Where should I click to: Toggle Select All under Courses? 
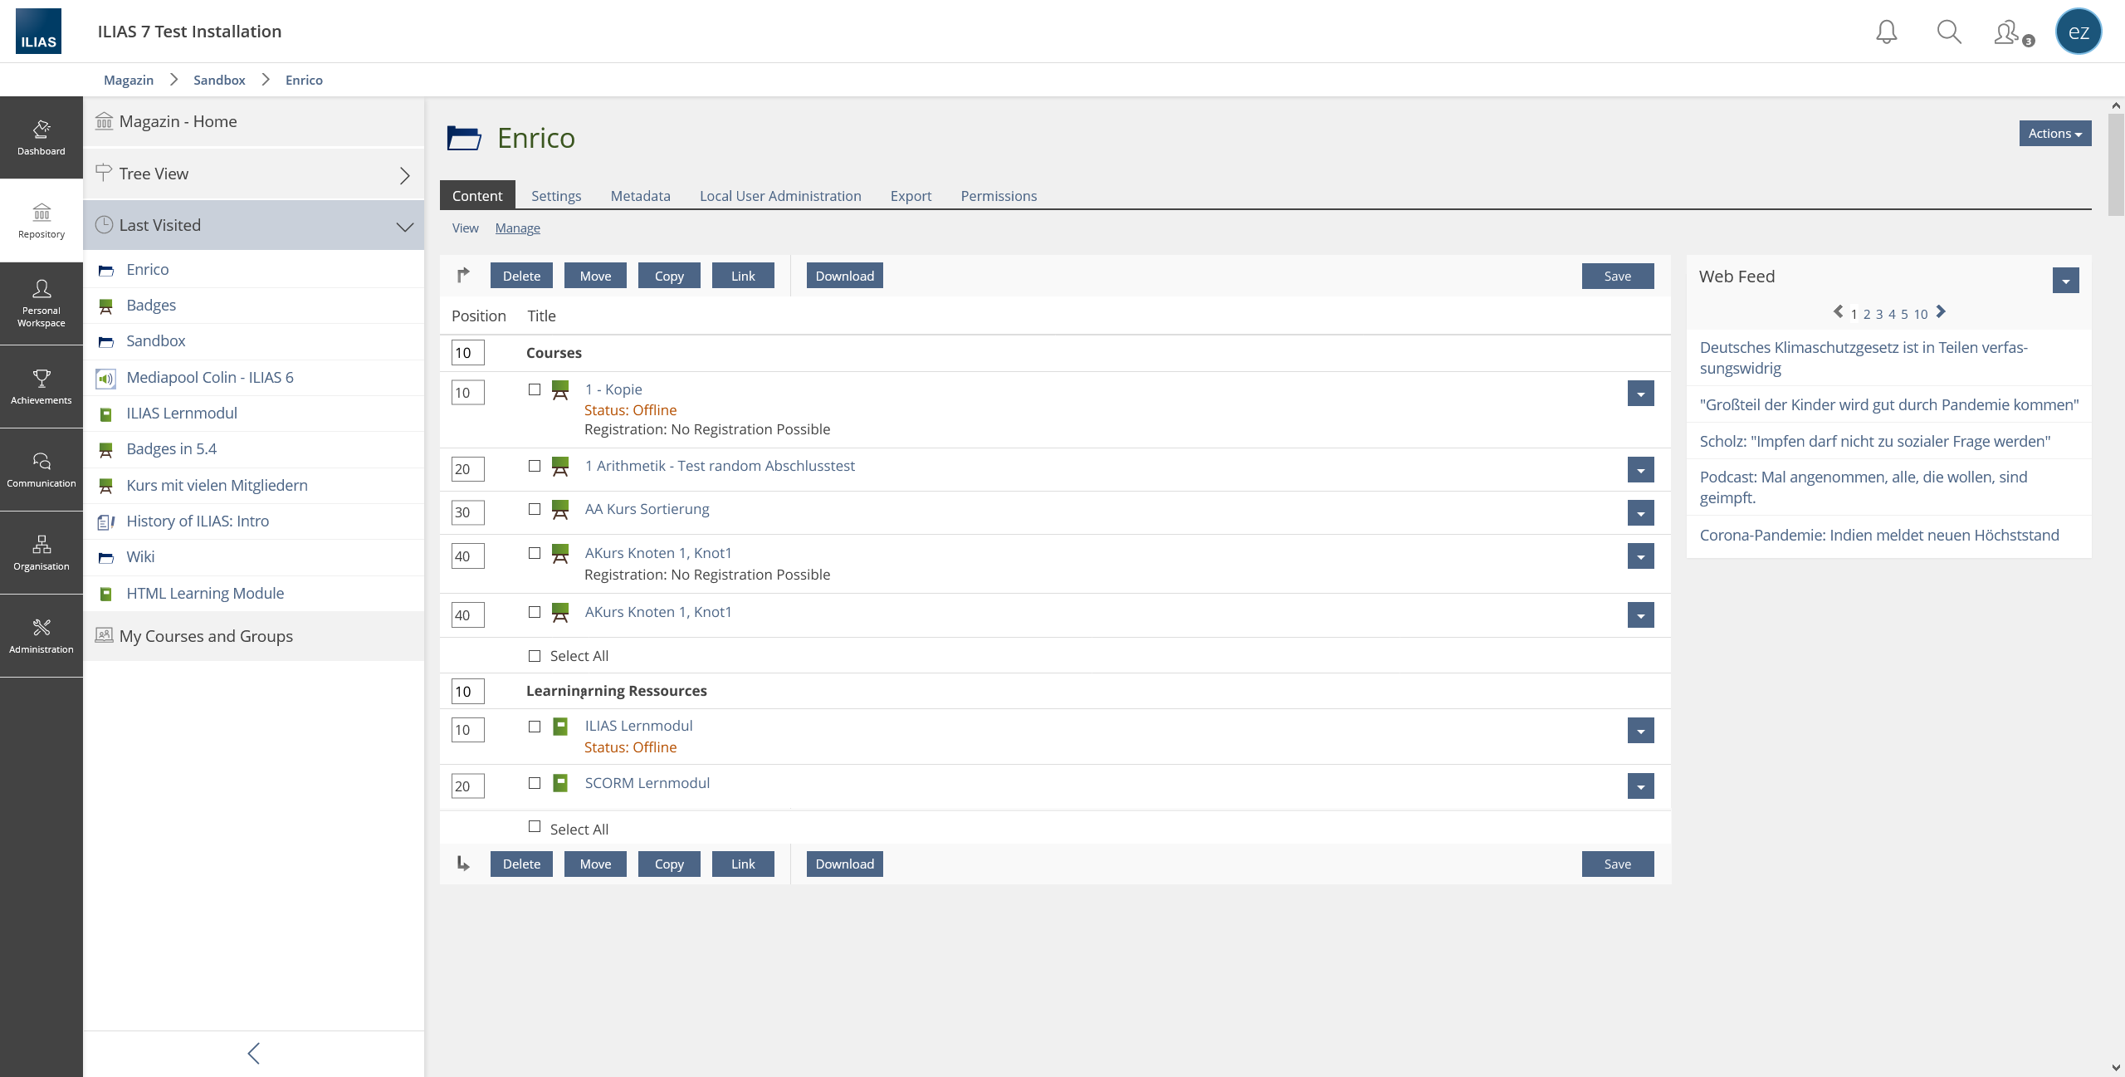pyautogui.click(x=535, y=656)
